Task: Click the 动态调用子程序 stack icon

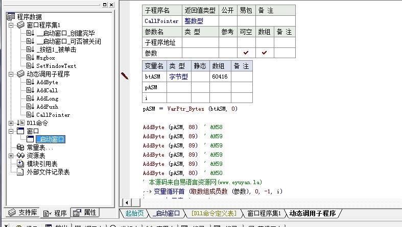Action: (x=21, y=74)
